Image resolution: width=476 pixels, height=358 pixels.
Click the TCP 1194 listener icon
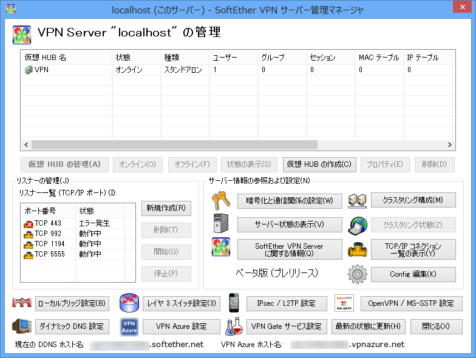coord(28,245)
